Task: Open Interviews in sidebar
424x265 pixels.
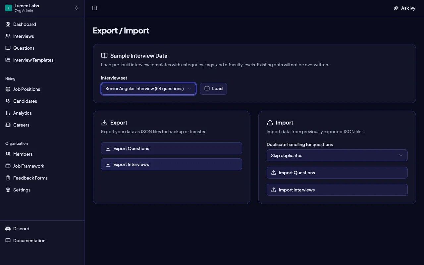Action: [42, 36]
